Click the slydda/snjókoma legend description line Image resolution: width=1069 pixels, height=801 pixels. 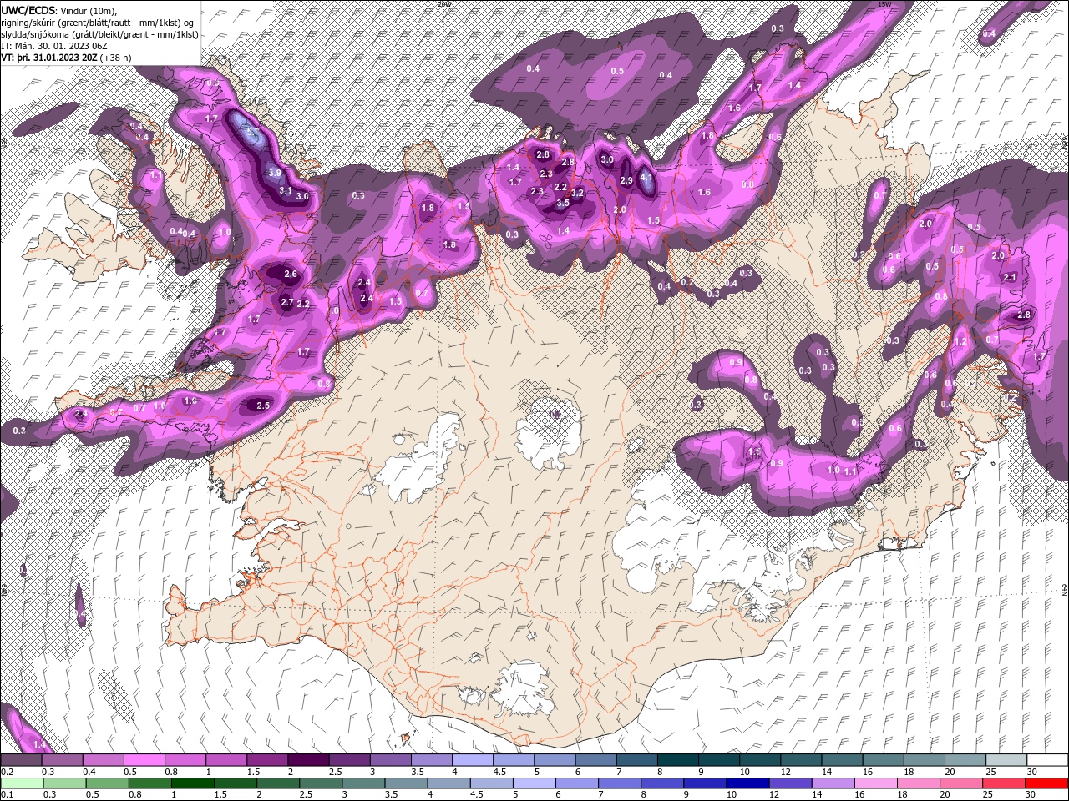pyautogui.click(x=99, y=34)
